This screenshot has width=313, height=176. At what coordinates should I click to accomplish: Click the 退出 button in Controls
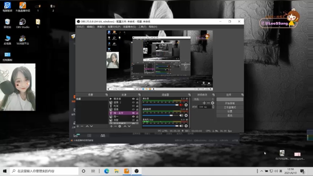point(230,115)
